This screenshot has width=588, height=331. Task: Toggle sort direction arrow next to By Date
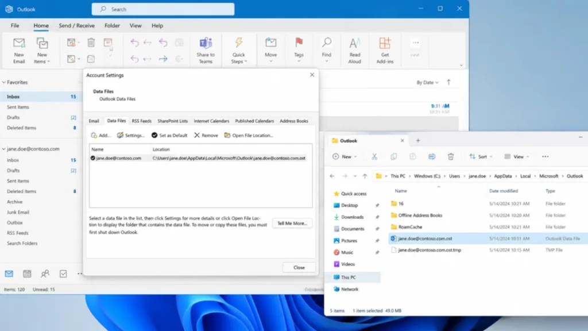coord(448,82)
